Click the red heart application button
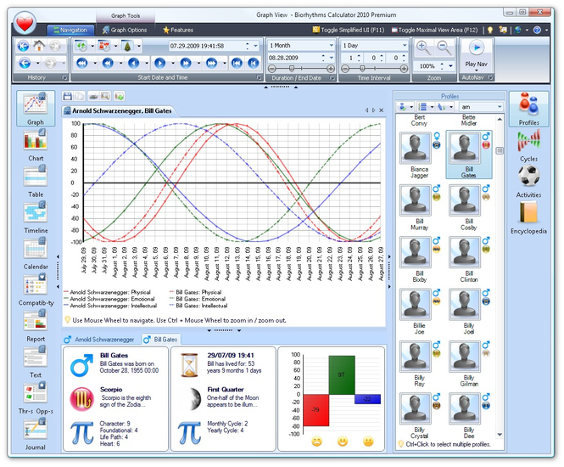Viewport: 564px width, 467px height. pyautogui.click(x=25, y=24)
